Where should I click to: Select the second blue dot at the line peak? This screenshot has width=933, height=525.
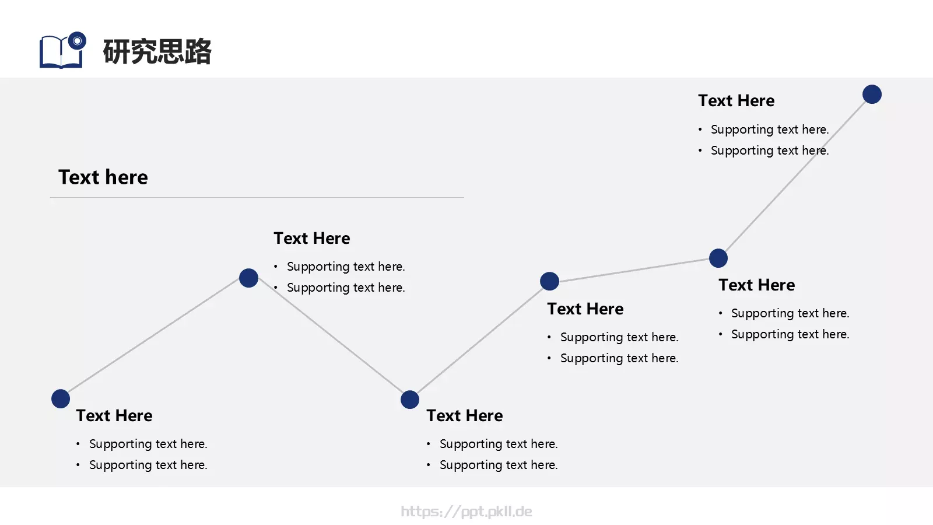(x=249, y=278)
